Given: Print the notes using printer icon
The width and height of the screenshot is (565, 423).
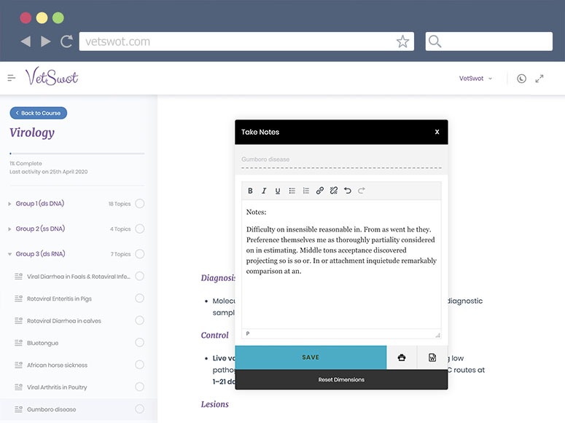Looking at the screenshot, I should (x=402, y=357).
